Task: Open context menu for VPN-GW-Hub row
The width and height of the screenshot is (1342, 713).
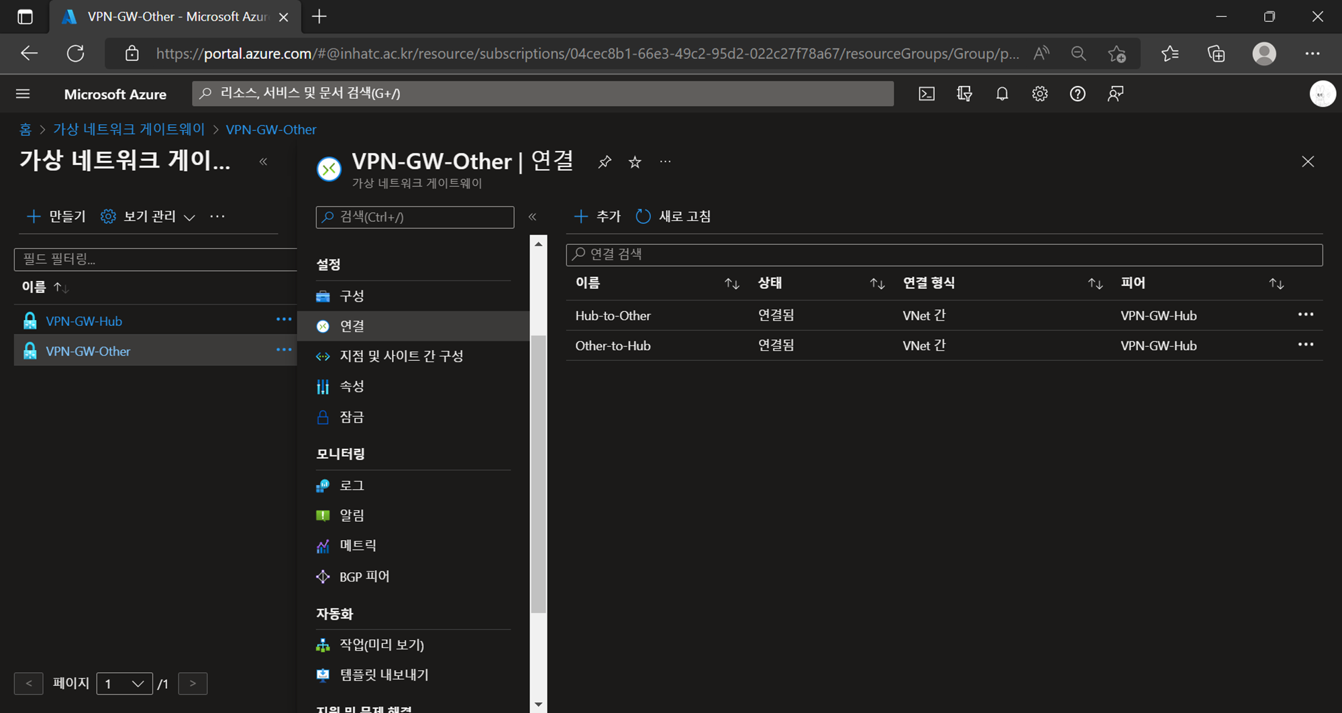Action: 284,320
